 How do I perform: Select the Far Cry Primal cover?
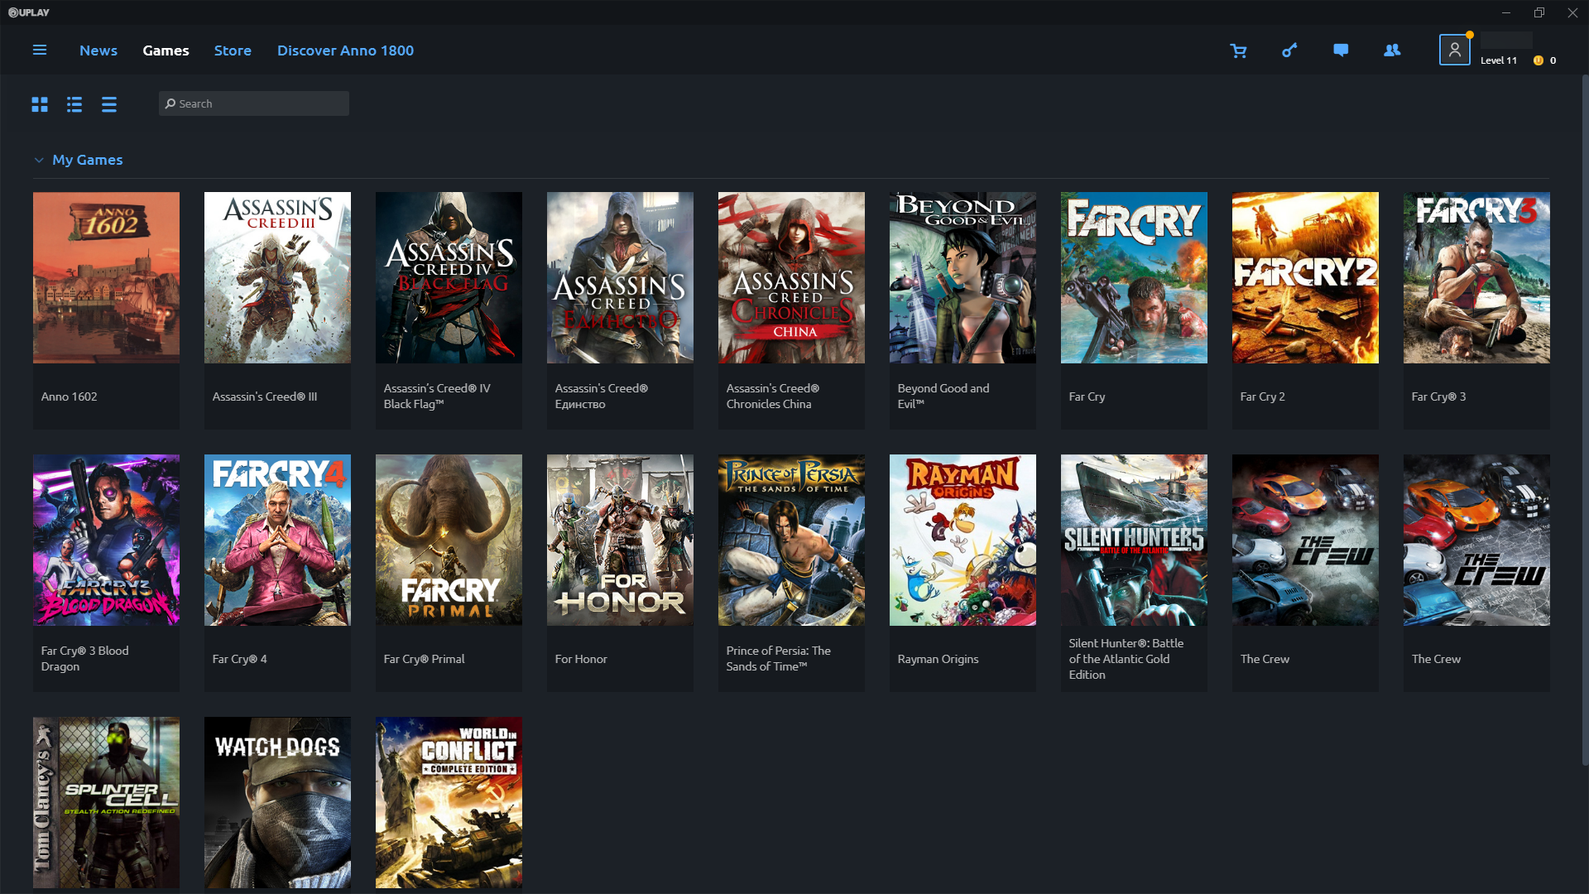(449, 540)
